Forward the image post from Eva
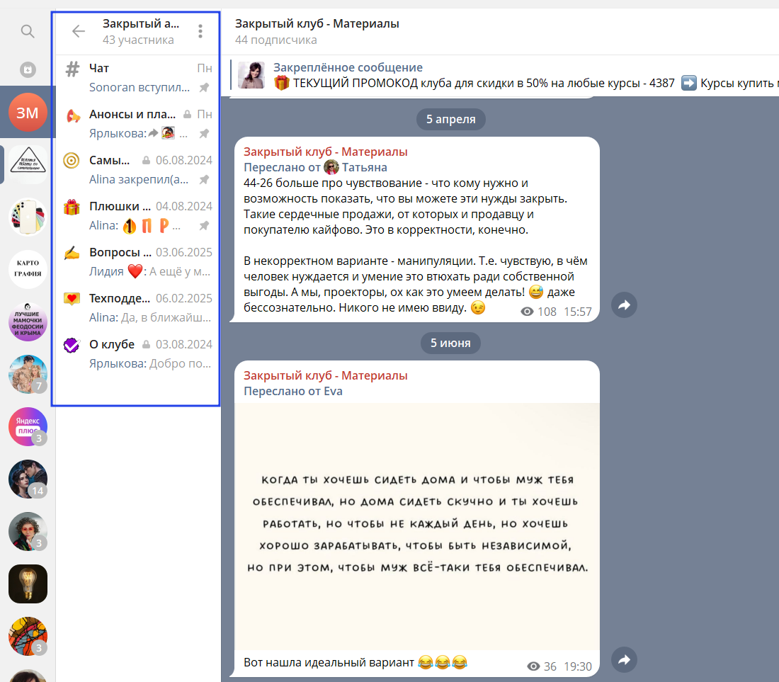This screenshot has height=682, width=779. tap(624, 659)
